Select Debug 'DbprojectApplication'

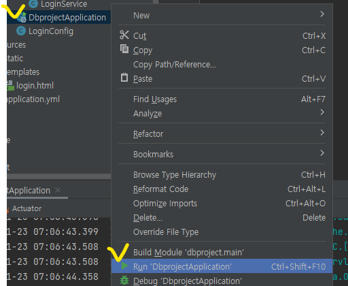click(222, 281)
